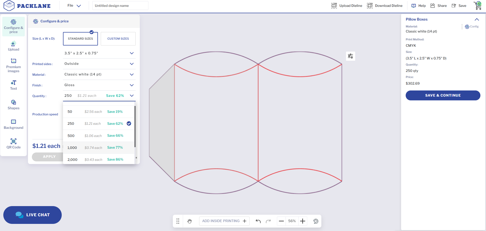
Task: Click the Config gear in Pillow Boxes panel
Action: [x=472, y=27]
